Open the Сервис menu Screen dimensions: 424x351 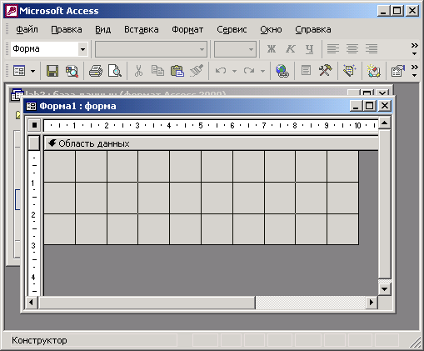[x=232, y=29]
